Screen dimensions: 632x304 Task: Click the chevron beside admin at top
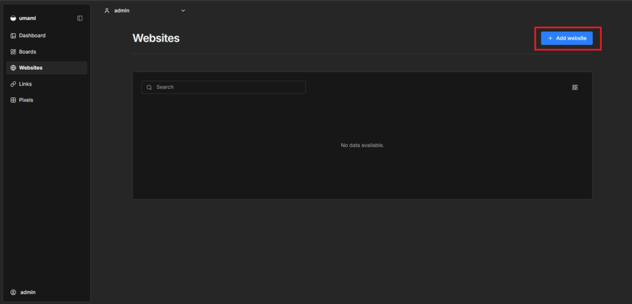tap(183, 10)
